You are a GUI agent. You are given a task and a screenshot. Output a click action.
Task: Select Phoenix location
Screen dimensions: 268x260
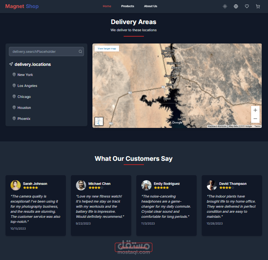pyautogui.click(x=24, y=119)
